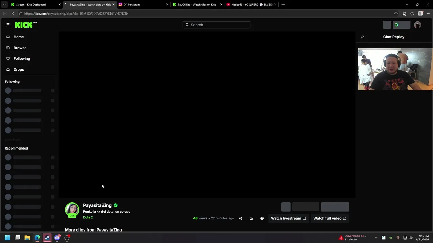Click the Kick logo
The height and width of the screenshot is (243, 433).
25,25
